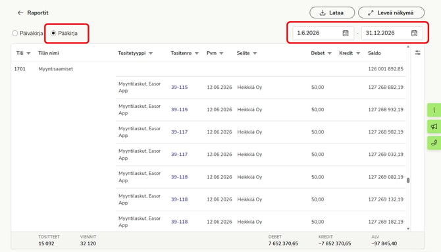Click footer Kredit total -7 652 370,65
Image resolution: width=441 pixels, height=252 pixels.
coord(334,243)
